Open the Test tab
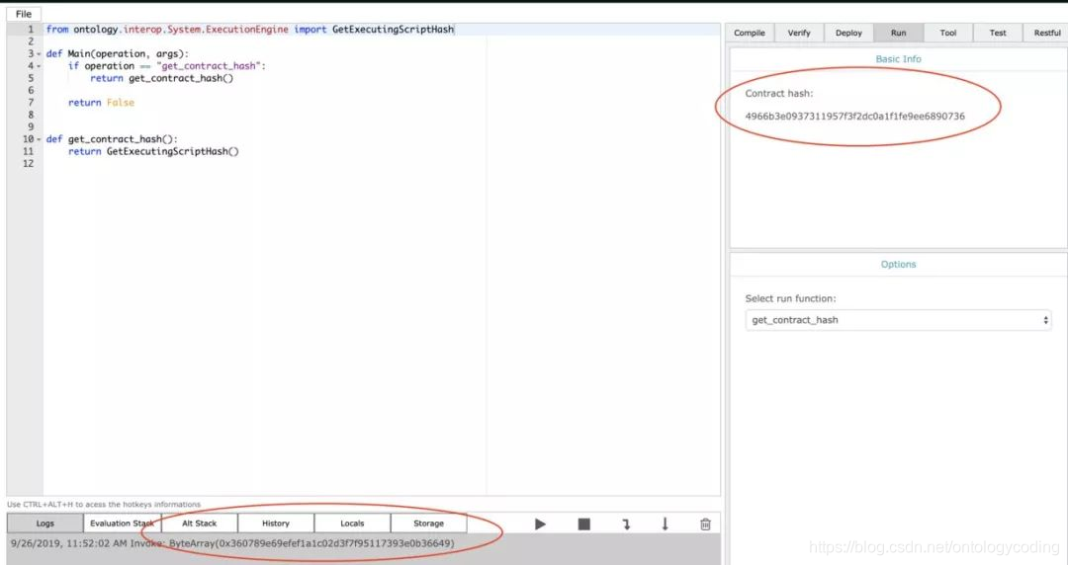The width and height of the screenshot is (1068, 565). [x=998, y=33]
